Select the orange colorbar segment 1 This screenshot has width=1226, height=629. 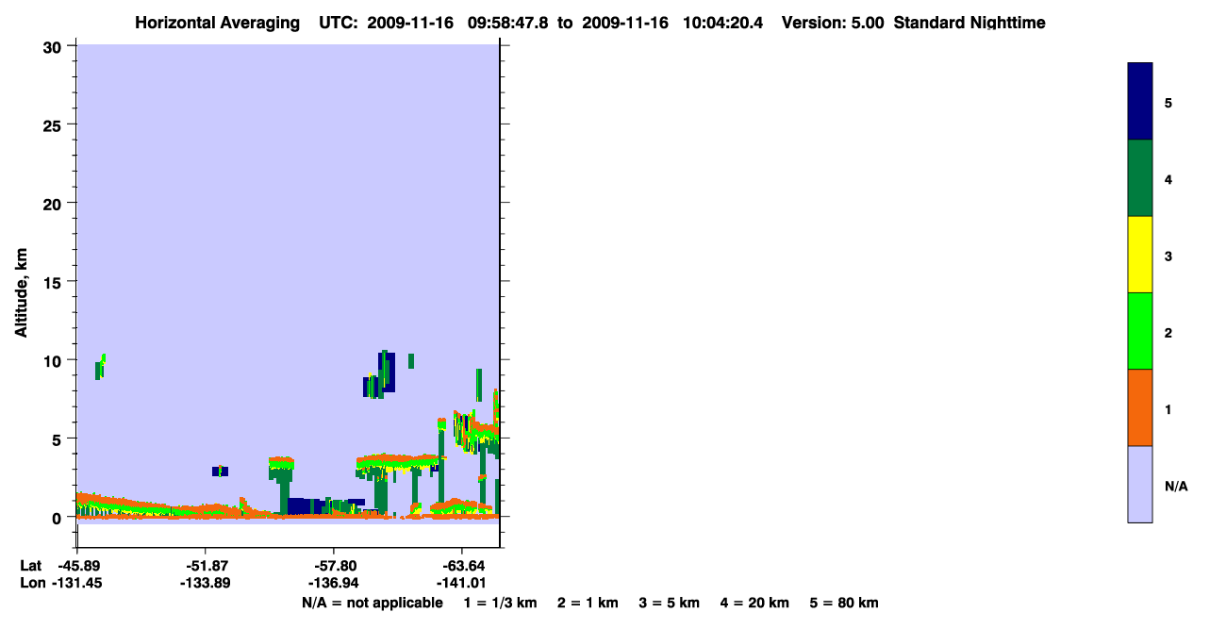[x=1140, y=407]
